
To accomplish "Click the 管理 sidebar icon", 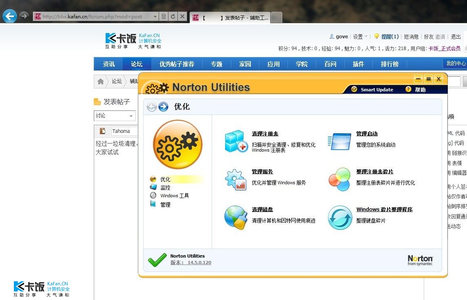I will [153, 204].
